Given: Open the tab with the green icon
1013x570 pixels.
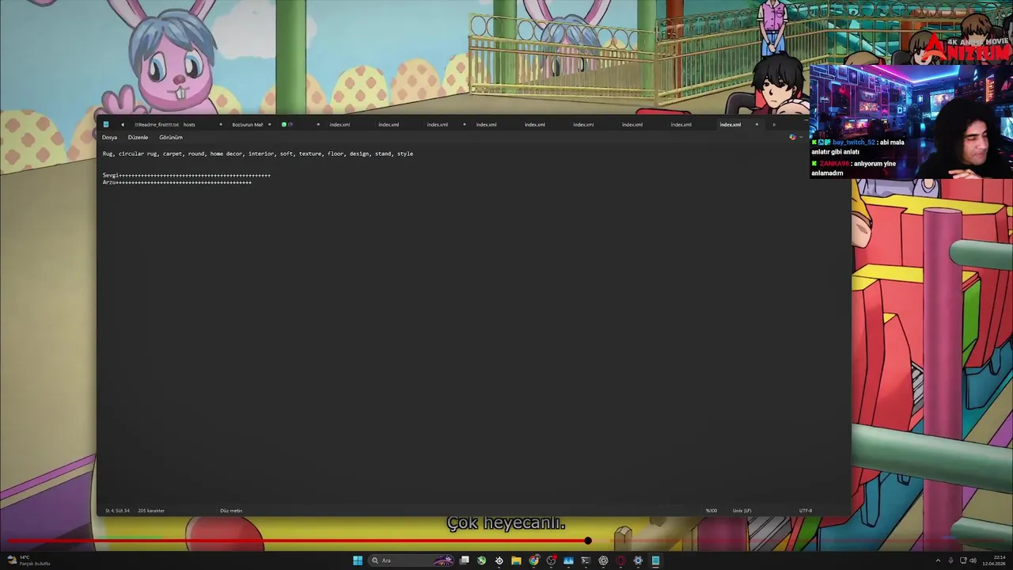Looking at the screenshot, I should 286,124.
